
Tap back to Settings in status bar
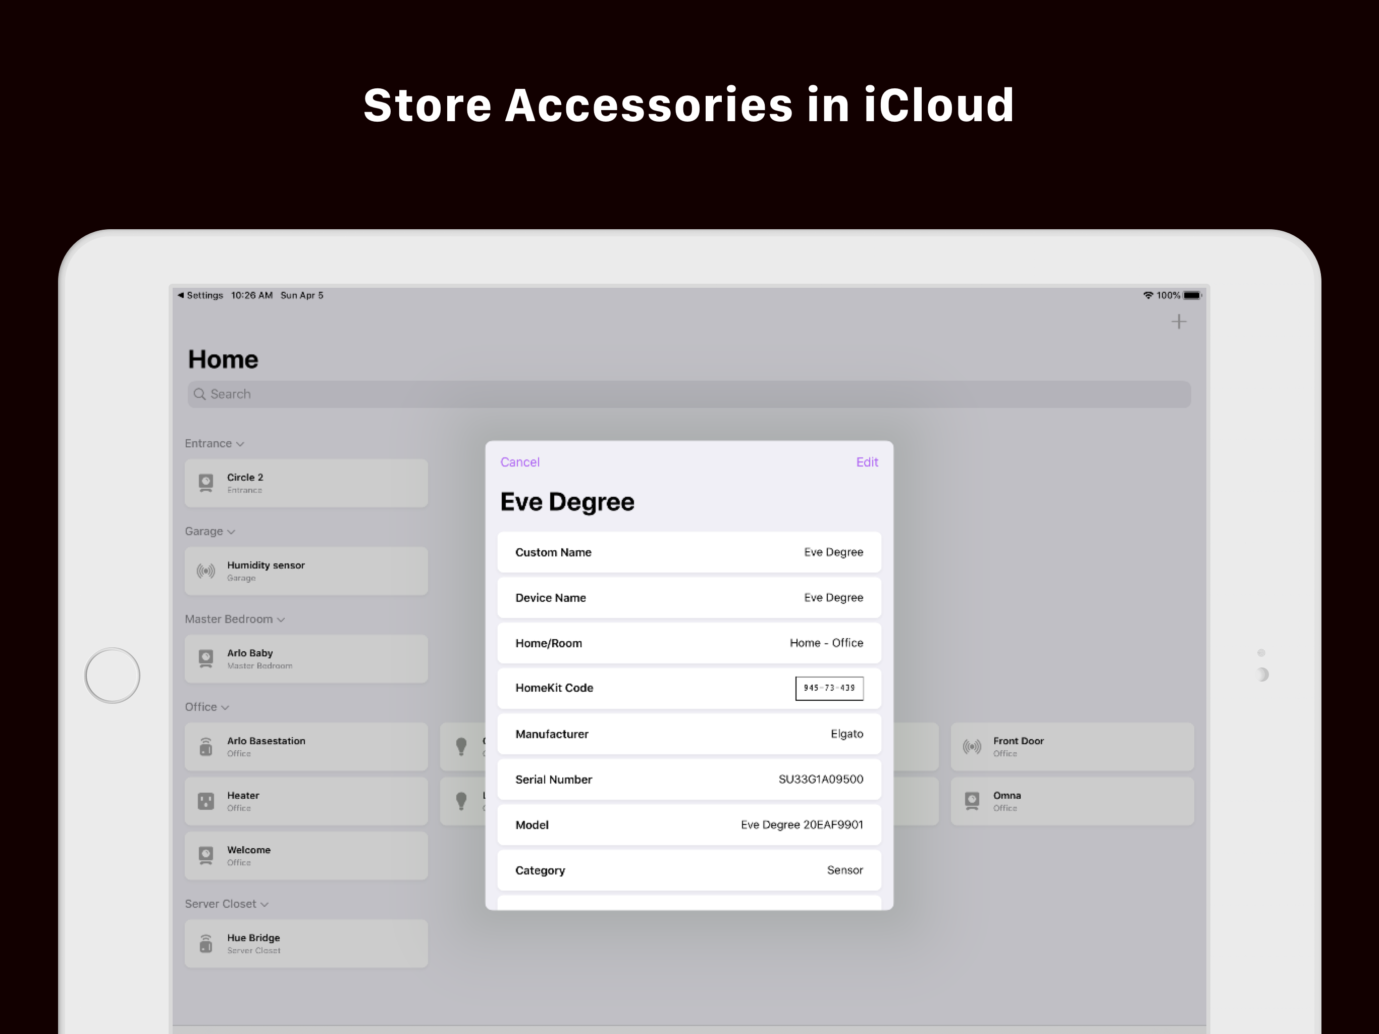coord(200,295)
